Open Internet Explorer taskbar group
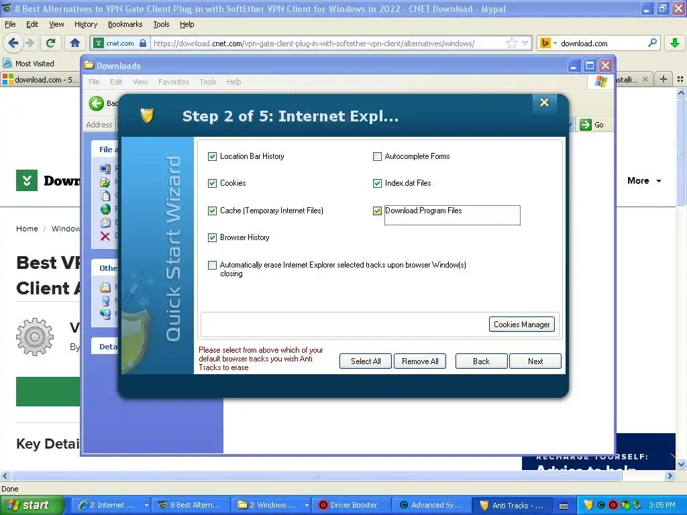Viewport: 687px width, 515px height. tap(112, 505)
